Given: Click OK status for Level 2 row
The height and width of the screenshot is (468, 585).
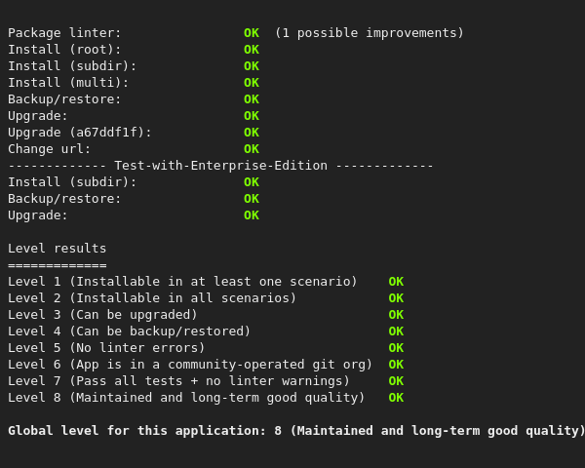Looking at the screenshot, I should (396, 298).
